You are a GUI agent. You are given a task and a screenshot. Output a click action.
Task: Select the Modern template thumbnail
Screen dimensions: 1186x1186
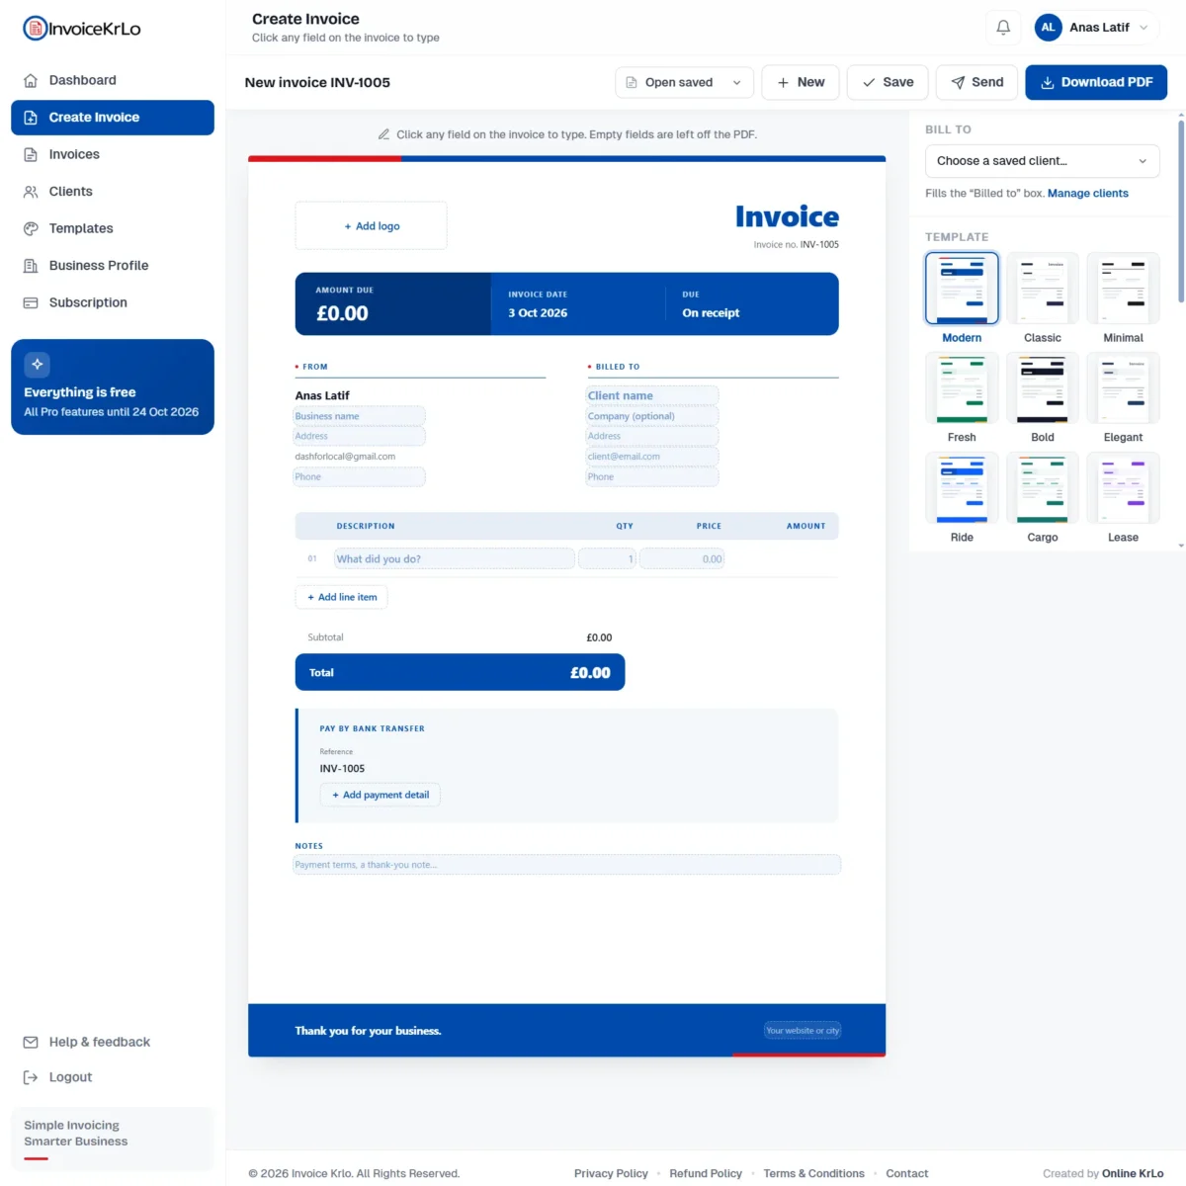click(x=962, y=288)
